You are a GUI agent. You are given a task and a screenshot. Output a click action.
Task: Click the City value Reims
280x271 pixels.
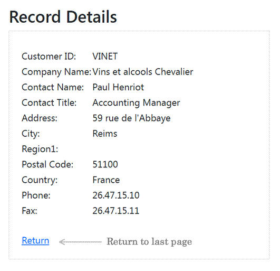[105, 134]
